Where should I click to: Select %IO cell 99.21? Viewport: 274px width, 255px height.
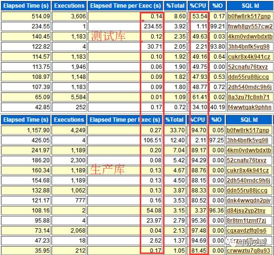(x=218, y=26)
